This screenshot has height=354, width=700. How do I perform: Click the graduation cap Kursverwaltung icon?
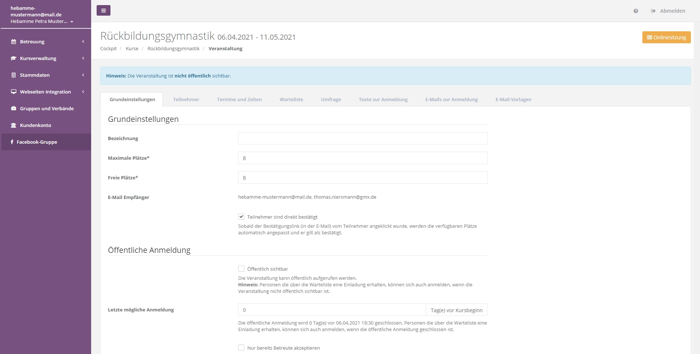click(x=13, y=58)
